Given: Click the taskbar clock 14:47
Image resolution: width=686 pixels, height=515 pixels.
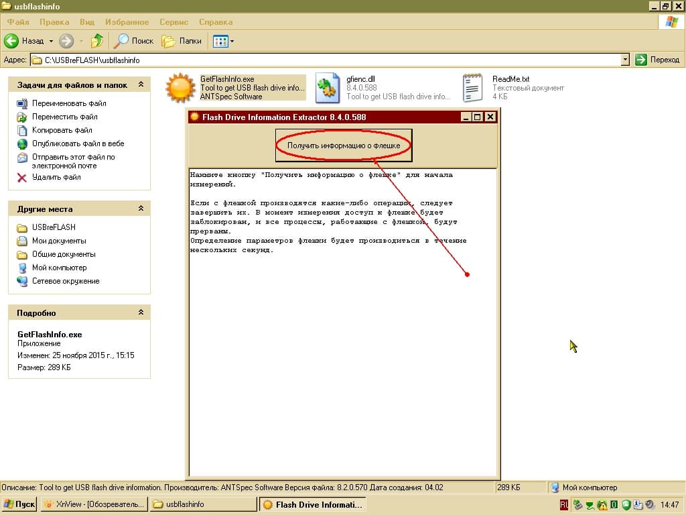Looking at the screenshot, I should click(x=669, y=505).
